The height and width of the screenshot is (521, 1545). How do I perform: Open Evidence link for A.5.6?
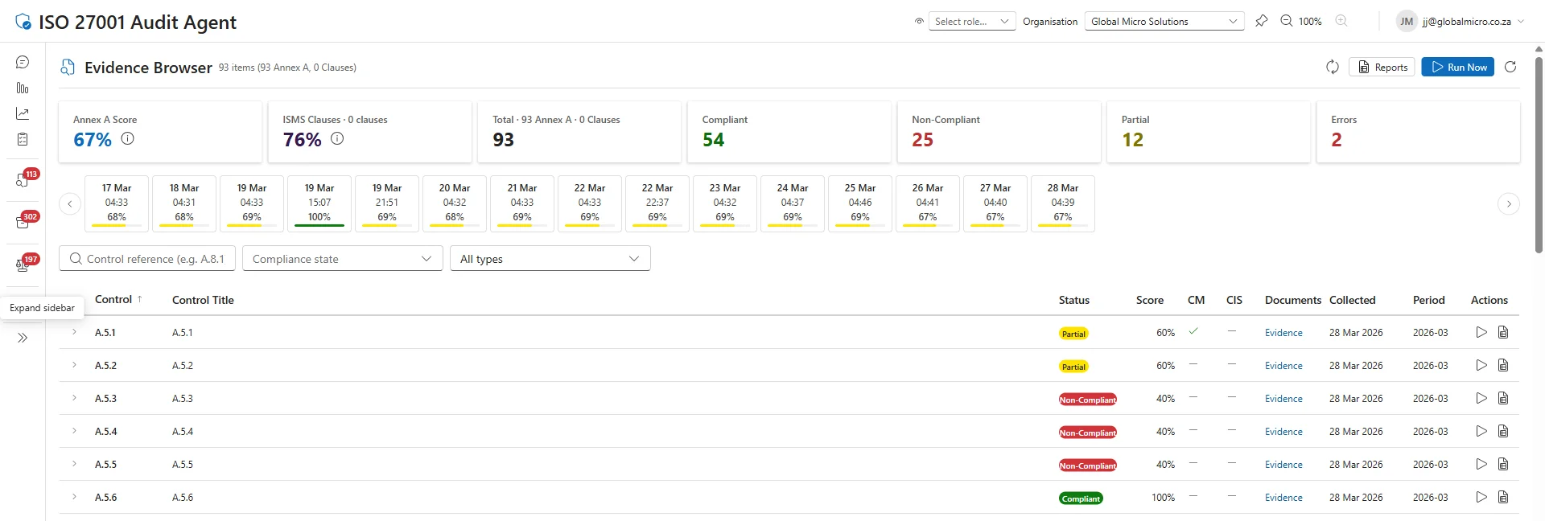1283,498
